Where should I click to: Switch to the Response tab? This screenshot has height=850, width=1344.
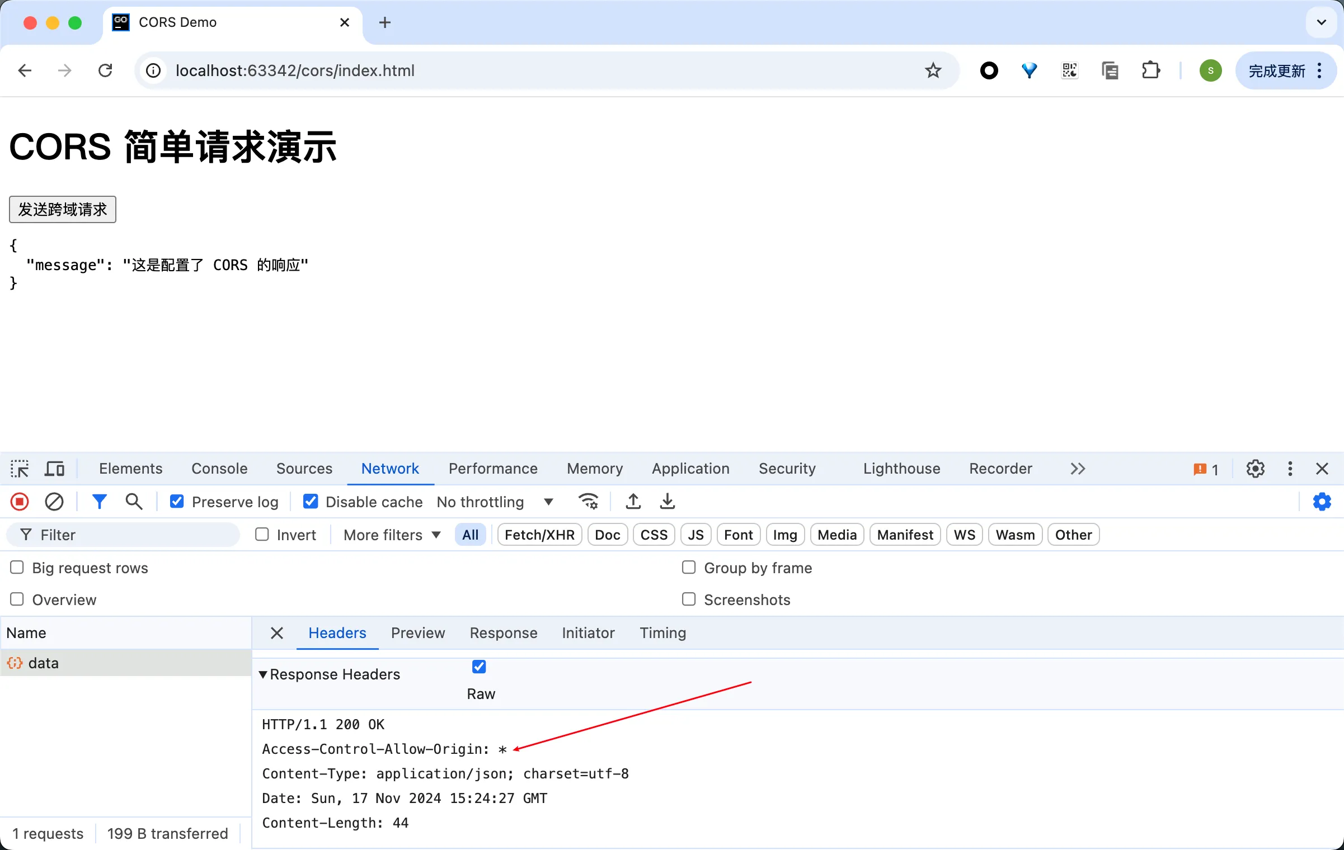coord(504,632)
